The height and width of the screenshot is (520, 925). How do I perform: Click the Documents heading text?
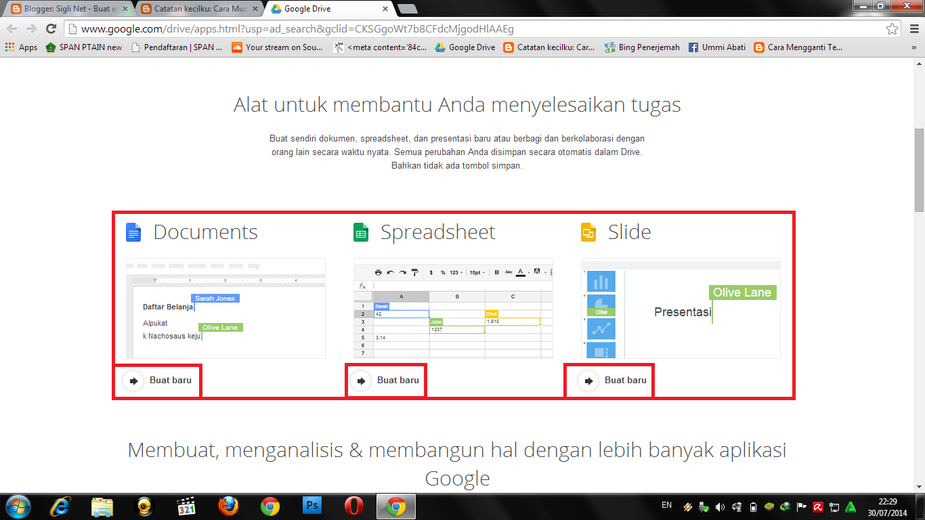click(x=206, y=232)
